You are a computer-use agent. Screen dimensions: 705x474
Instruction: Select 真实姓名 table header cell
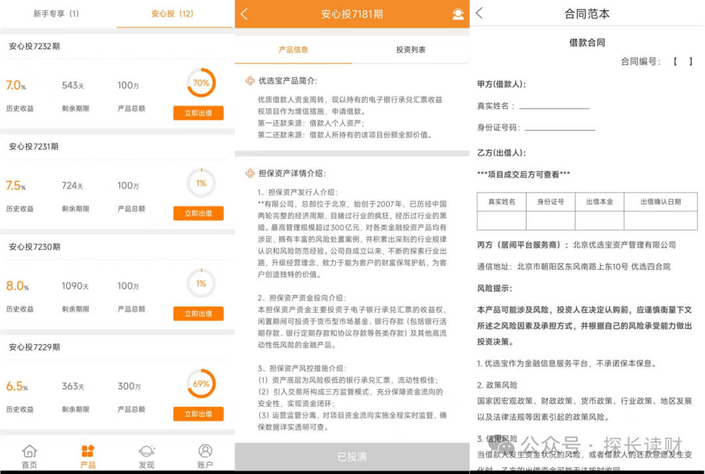pyautogui.click(x=502, y=202)
